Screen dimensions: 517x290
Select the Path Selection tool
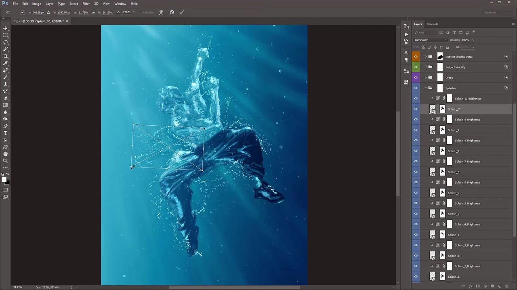[x=6, y=140]
